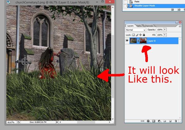Click the link icon between layer and mask

138,41
